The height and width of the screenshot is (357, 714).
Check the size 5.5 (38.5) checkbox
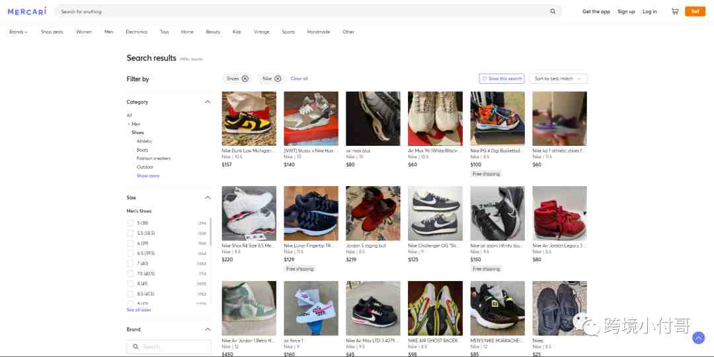(x=130, y=233)
